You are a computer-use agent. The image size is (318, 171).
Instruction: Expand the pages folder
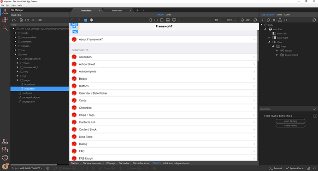(18, 80)
